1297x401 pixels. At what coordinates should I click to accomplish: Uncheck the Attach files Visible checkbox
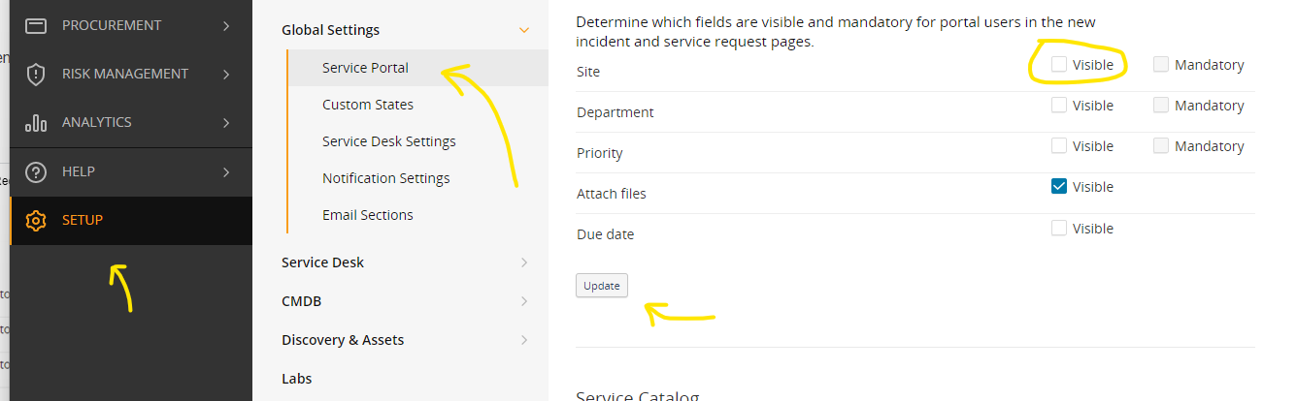click(1059, 186)
